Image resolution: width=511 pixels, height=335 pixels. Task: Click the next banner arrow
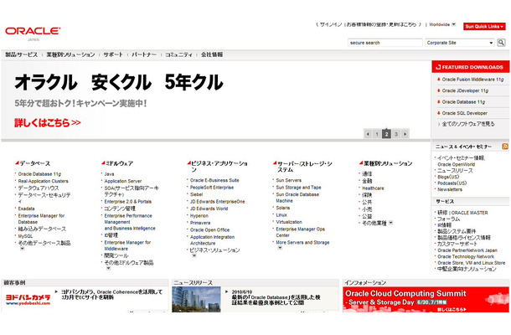pyautogui.click(x=405, y=134)
